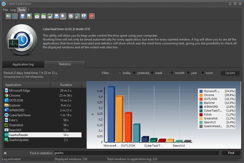
Task: Click the Find button
Action: (231, 153)
